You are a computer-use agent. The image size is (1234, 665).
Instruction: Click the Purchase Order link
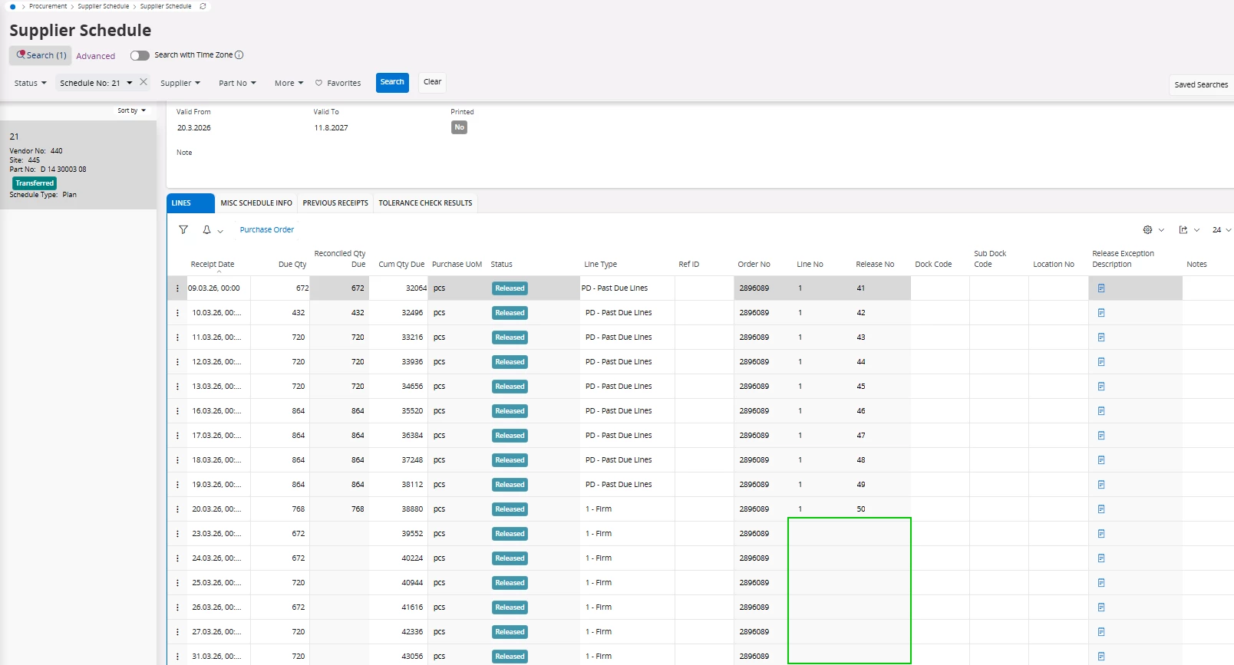click(266, 229)
